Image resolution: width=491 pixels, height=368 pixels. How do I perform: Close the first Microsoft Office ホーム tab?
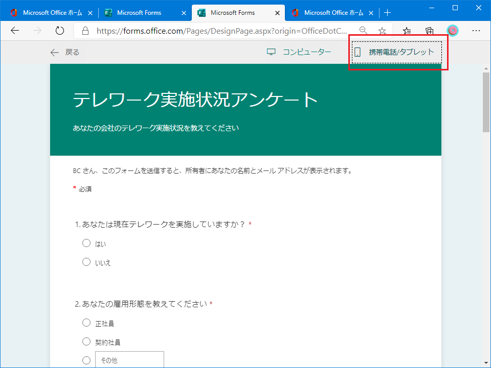point(90,13)
